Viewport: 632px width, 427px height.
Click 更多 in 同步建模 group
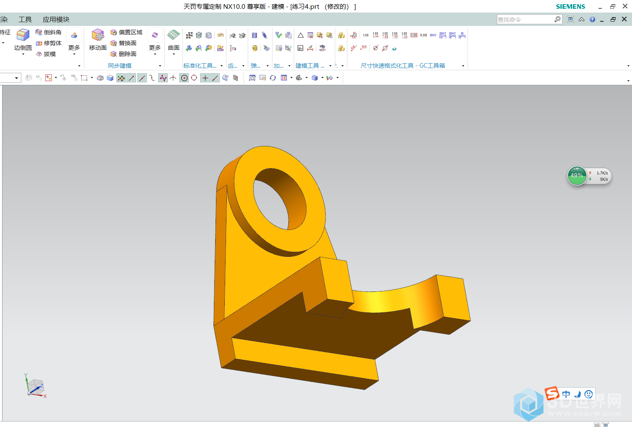155,42
